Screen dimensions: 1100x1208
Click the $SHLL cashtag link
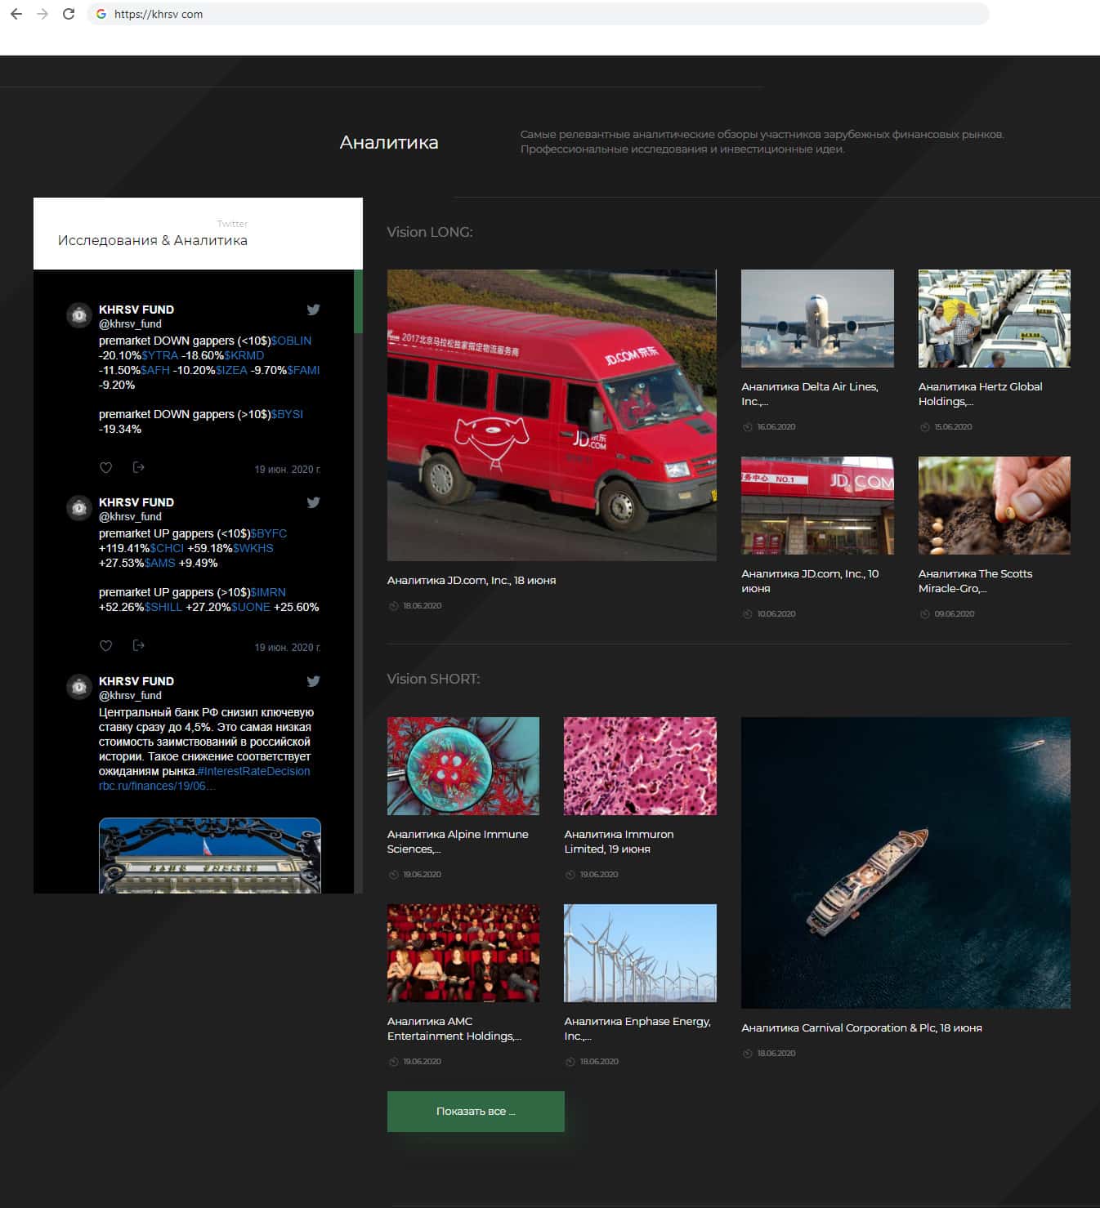click(x=163, y=607)
